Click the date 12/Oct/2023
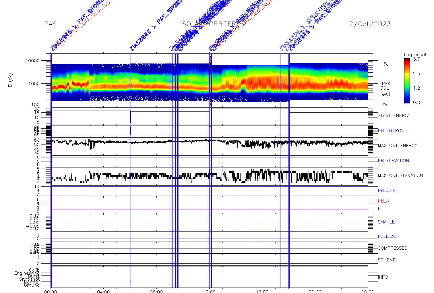The image size is (434, 293). (x=368, y=24)
